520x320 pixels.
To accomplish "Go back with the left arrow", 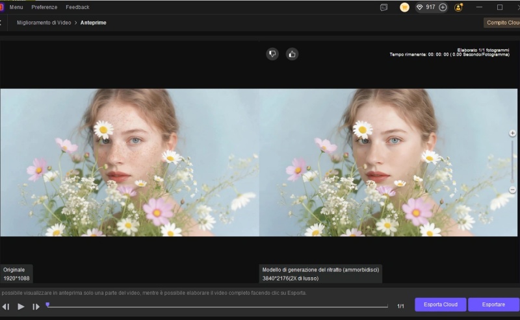I will [1, 22].
